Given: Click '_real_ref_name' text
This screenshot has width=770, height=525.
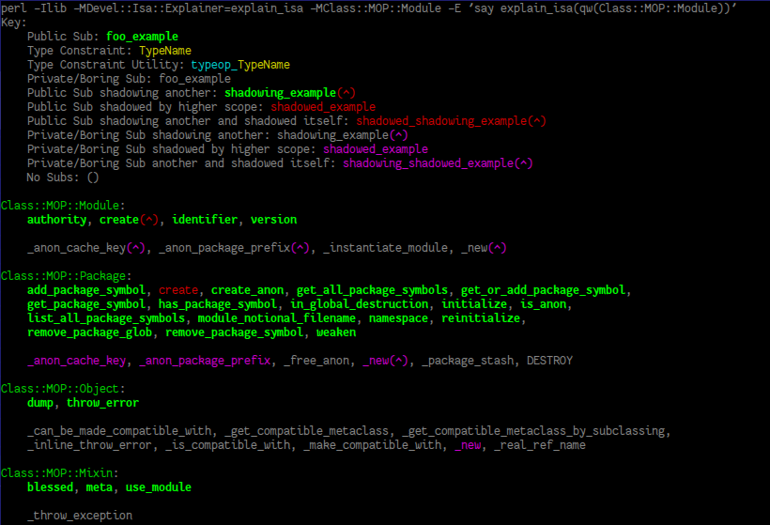Looking at the screenshot, I should pos(540,445).
